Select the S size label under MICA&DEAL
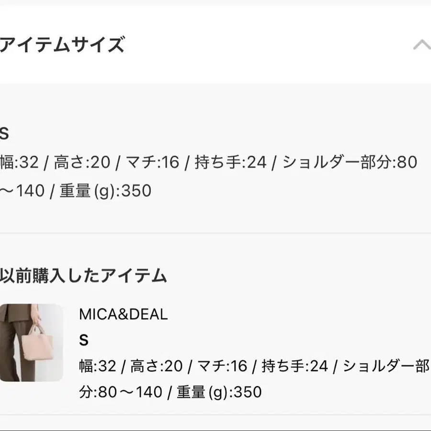 tap(84, 340)
